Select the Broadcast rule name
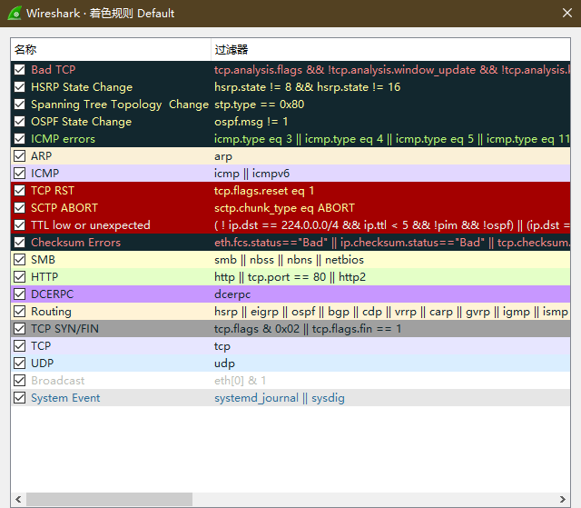Screen dimensions: 581x508 (58, 381)
